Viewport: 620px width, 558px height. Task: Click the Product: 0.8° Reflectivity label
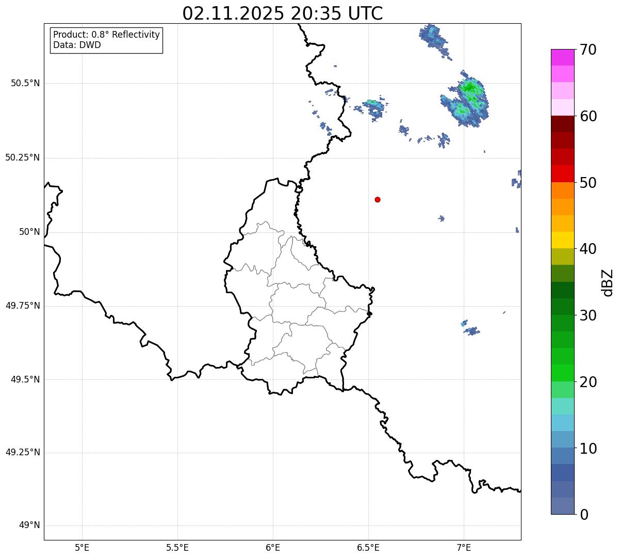107,35
